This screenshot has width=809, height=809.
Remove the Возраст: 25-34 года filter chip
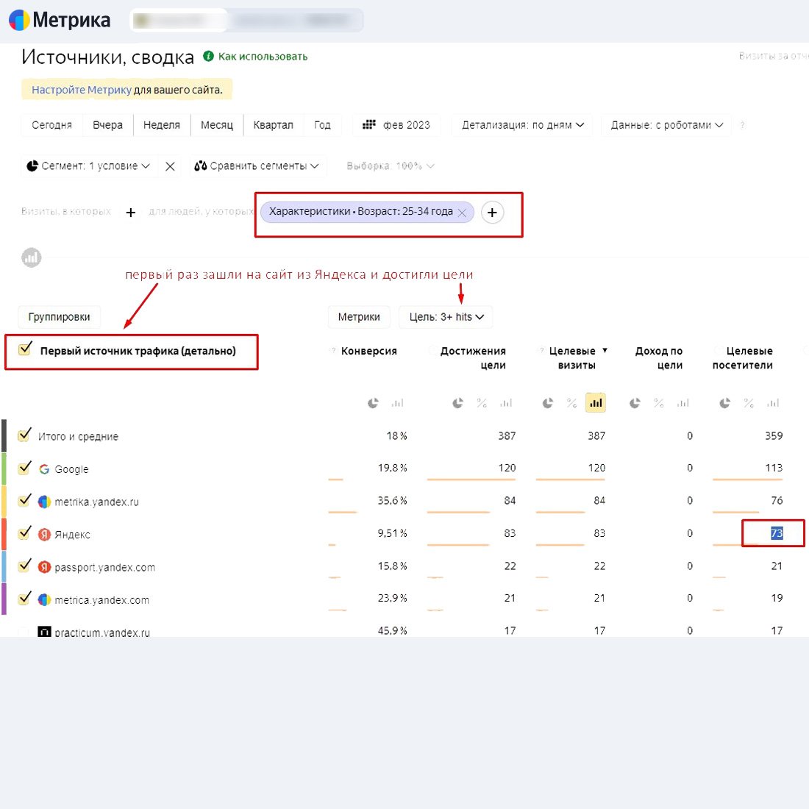[x=462, y=213]
